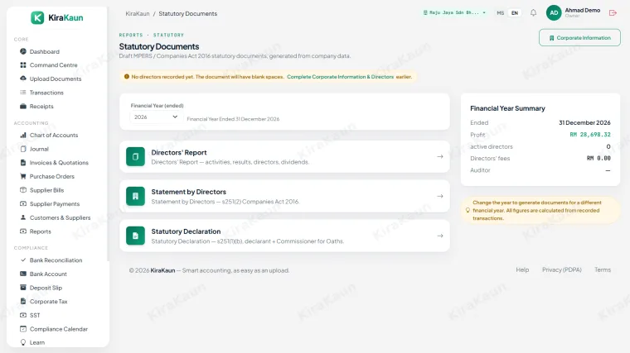Click the logout icon beside Ahmad Demo

(613, 13)
